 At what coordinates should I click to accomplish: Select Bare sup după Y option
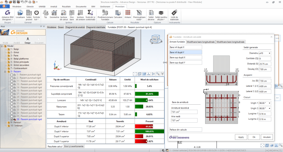tap(185, 63)
